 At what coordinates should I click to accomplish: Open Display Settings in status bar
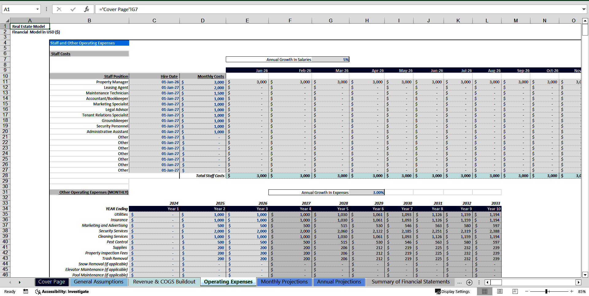(452, 291)
